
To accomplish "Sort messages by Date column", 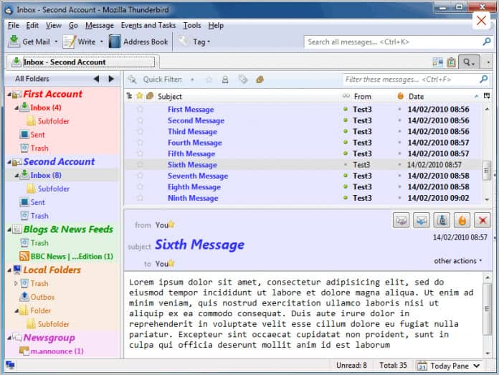I will pos(443,96).
